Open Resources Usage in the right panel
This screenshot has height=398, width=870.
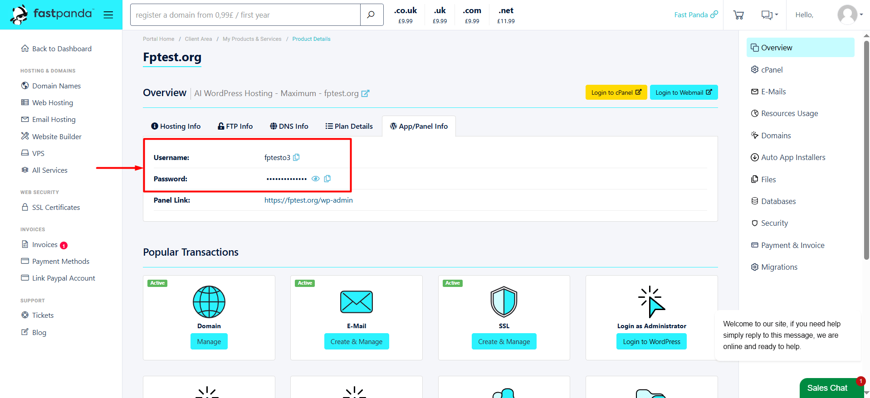(784, 113)
